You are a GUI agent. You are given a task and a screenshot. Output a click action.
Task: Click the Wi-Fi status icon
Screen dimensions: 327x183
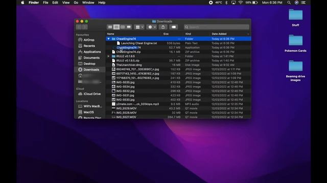pyautogui.click(x=241, y=3)
